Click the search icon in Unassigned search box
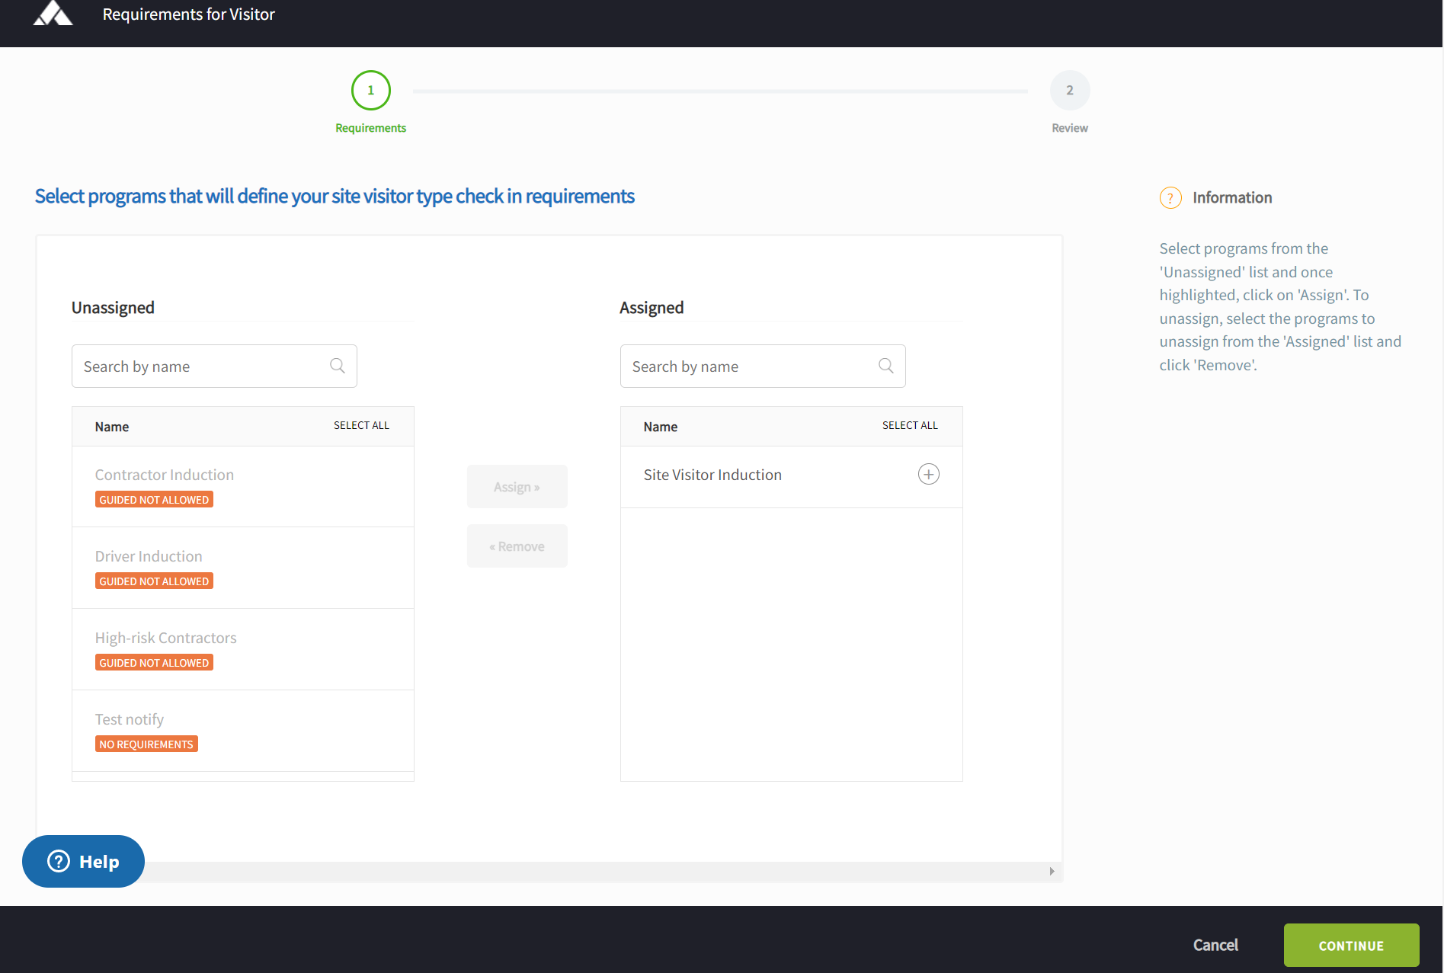 click(337, 366)
